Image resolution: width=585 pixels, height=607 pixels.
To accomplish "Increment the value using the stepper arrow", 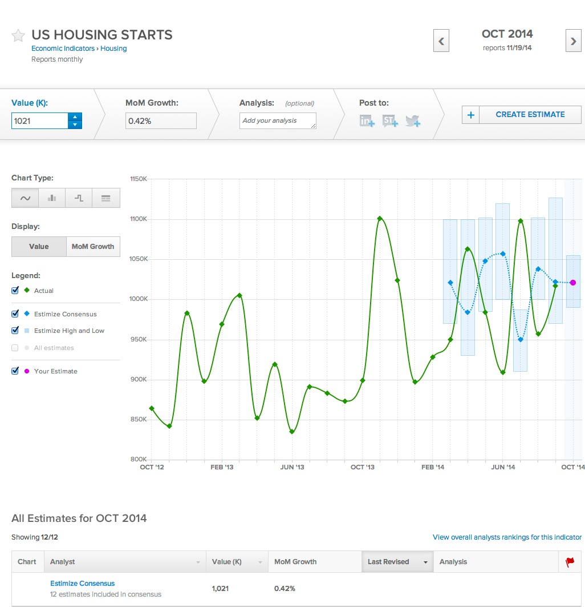I will pos(75,117).
